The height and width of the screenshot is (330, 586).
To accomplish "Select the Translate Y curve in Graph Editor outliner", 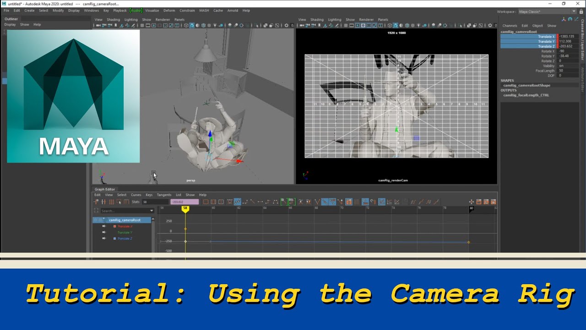I will point(125,232).
